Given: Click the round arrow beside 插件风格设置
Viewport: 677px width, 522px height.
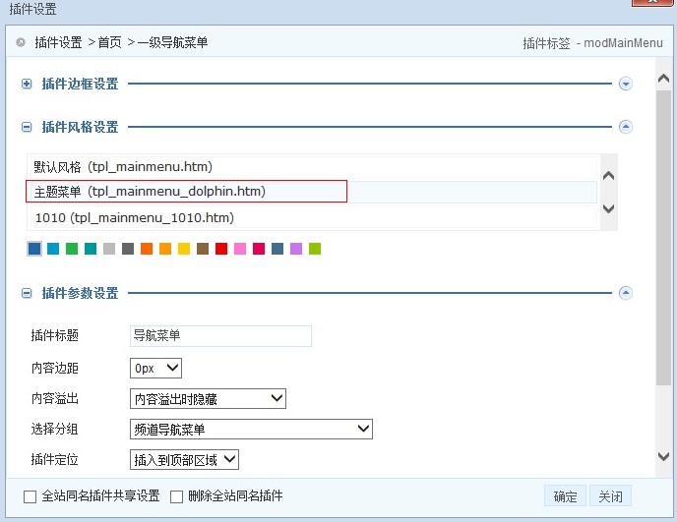Looking at the screenshot, I should coord(625,127).
